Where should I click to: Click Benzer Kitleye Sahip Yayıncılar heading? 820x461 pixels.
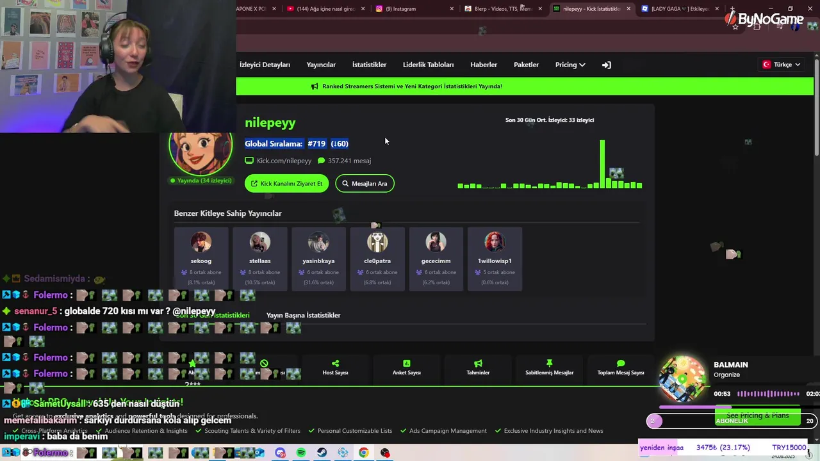(x=227, y=213)
